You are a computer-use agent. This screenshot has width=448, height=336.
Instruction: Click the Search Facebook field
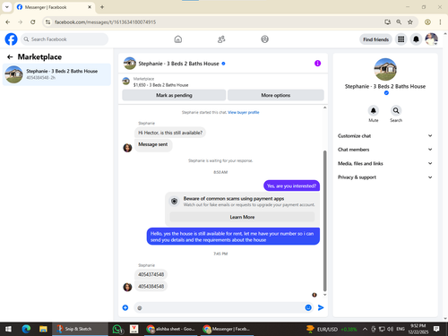click(65, 39)
